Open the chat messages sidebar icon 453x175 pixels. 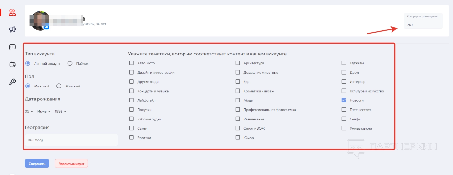pos(12,47)
